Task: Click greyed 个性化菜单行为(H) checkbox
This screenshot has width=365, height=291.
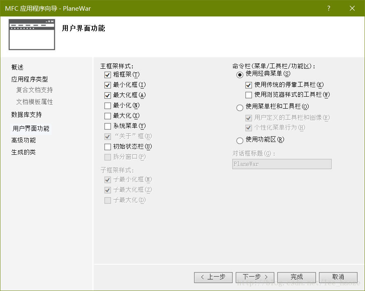Action: (x=249, y=128)
